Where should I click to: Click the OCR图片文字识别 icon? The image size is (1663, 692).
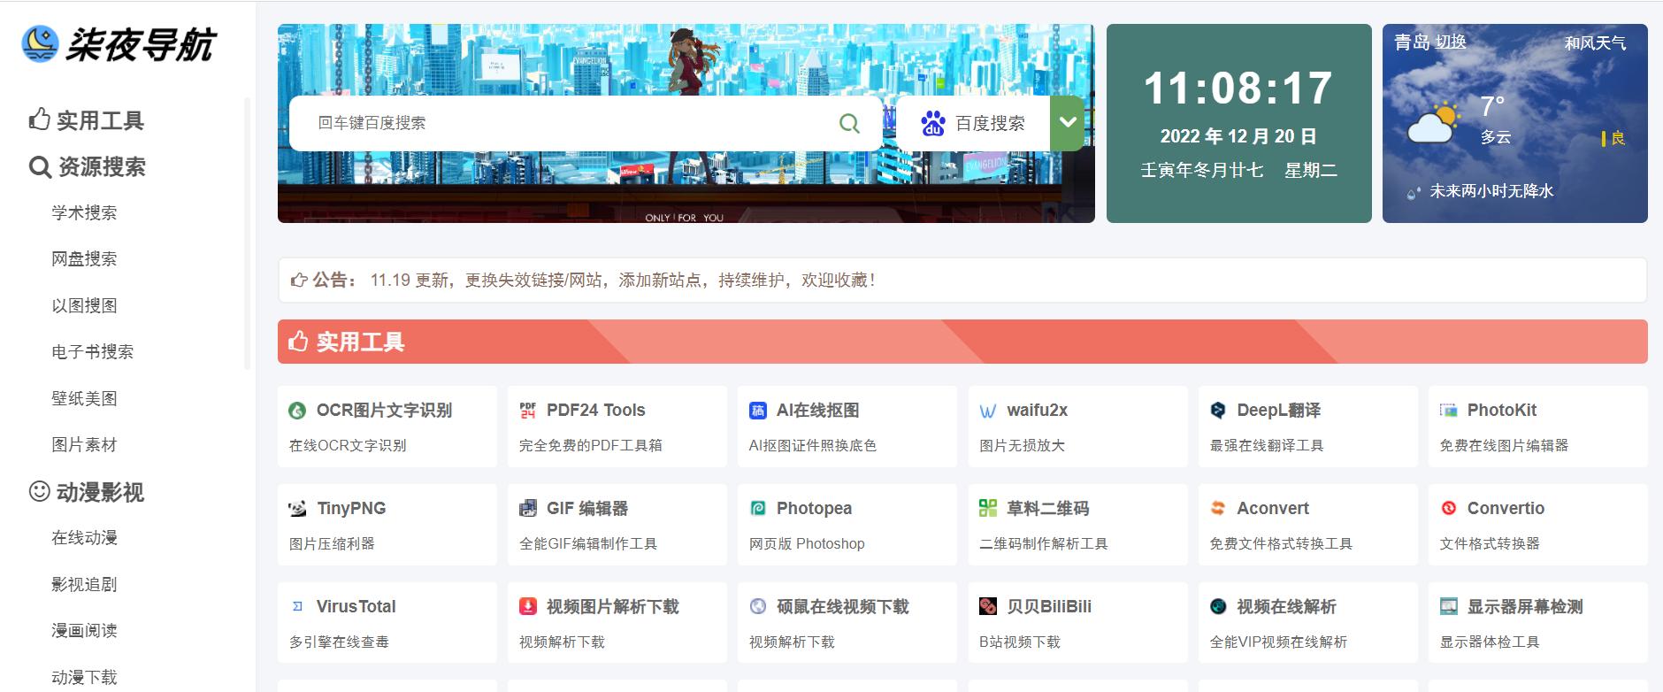point(297,411)
